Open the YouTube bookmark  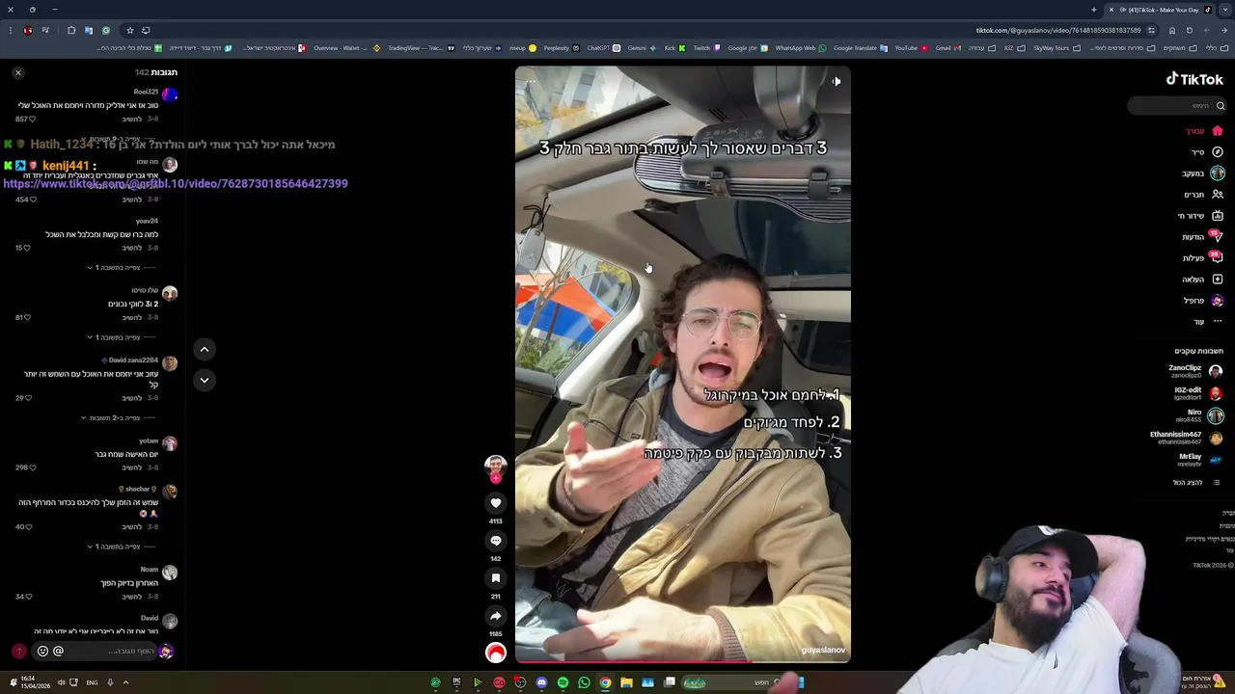[x=910, y=48]
